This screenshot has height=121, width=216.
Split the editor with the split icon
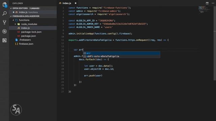[x=207, y=3]
